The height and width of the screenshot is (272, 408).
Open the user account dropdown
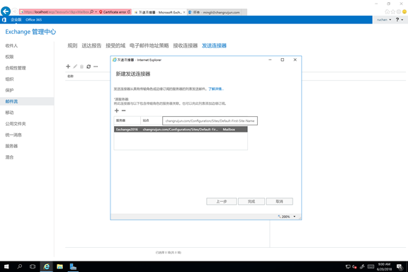click(384, 20)
